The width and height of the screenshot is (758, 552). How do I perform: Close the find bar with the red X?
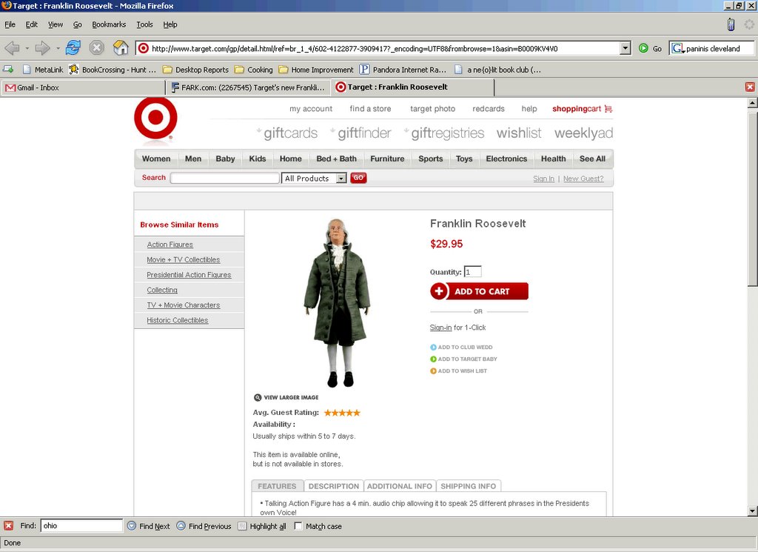click(9, 526)
